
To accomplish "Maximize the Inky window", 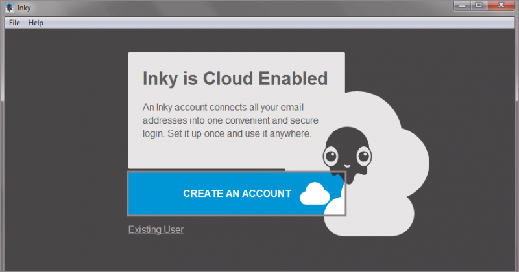I will (x=479, y=5).
